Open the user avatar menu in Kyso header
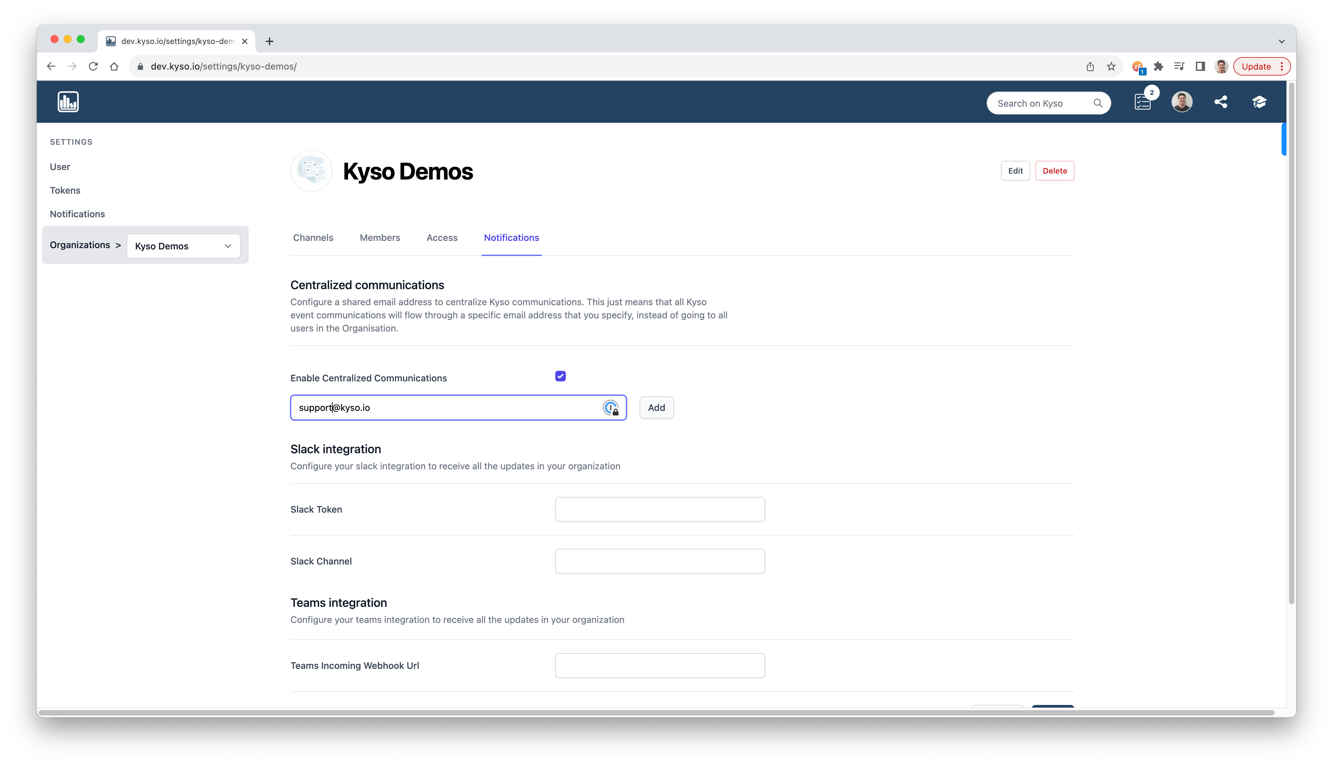1333x766 pixels. 1181,101
